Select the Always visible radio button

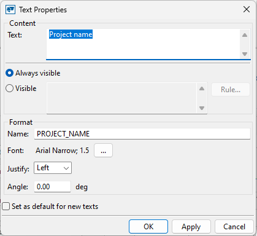click(10, 73)
